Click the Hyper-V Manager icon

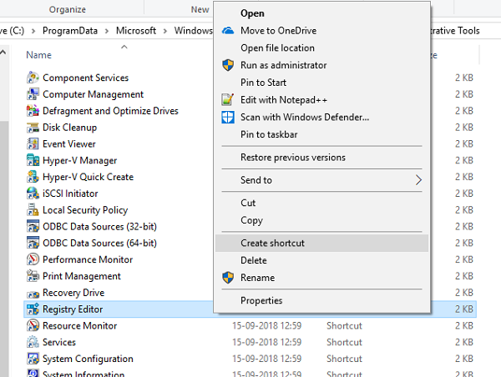33,160
